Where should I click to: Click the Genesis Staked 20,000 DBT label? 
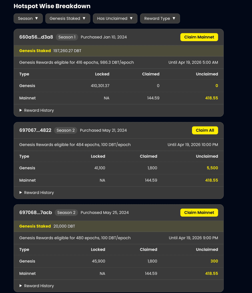47,226
